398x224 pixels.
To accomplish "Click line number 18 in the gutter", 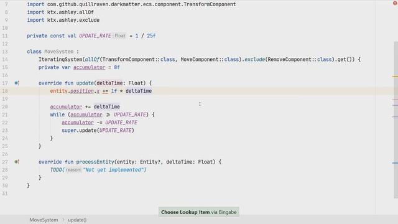I will coord(5,91).
